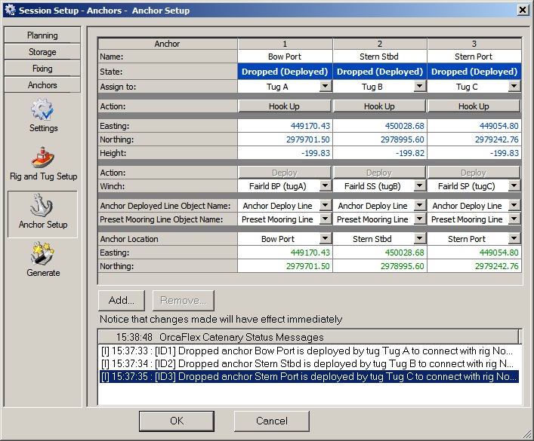Open the Storage tab
This screenshot has width=534, height=441.
42,52
